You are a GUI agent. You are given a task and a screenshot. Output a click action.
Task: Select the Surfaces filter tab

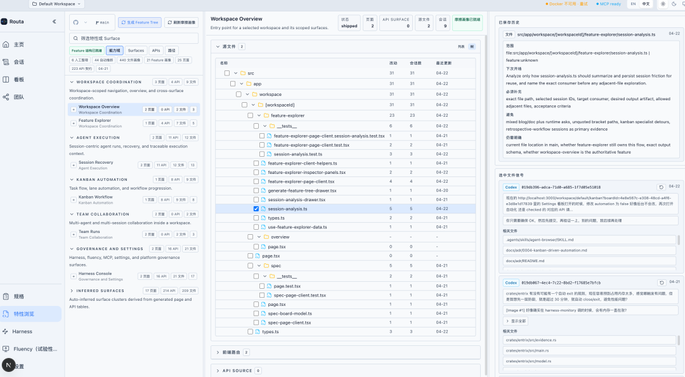[136, 50]
